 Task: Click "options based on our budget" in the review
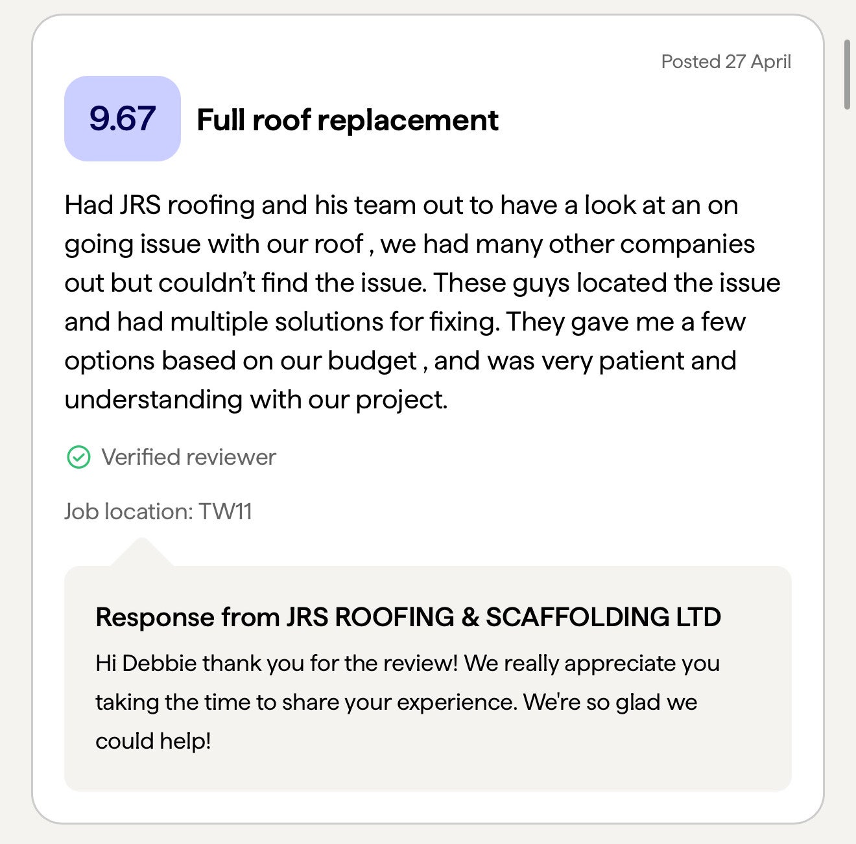241,361
